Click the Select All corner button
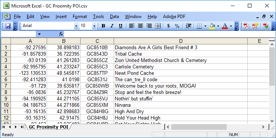 (x=6, y=41)
